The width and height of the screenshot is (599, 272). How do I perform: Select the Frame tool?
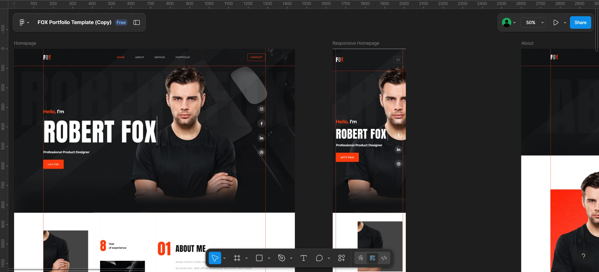[237, 258]
